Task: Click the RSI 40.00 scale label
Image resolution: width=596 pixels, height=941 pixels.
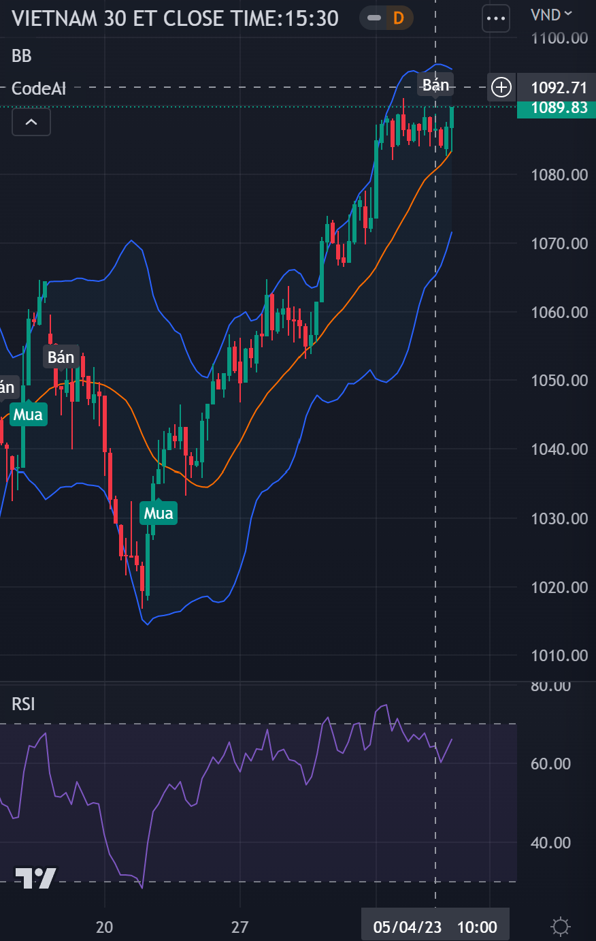Action: [550, 843]
